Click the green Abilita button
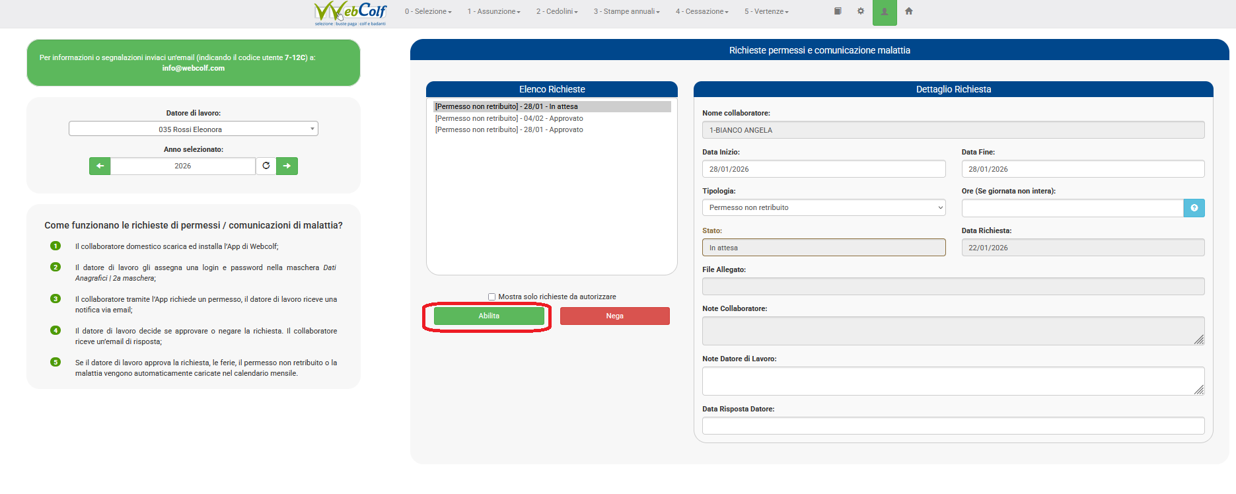The image size is (1236, 494). pyautogui.click(x=489, y=316)
